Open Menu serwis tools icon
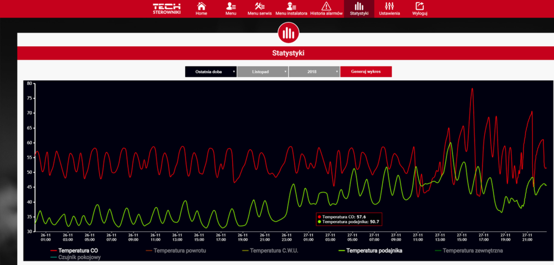The height and width of the screenshot is (265, 554). [x=259, y=6]
